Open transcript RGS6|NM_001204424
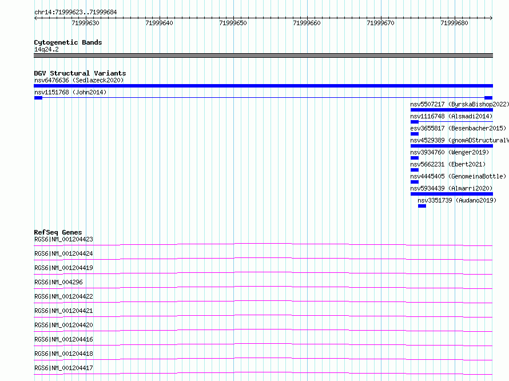509x381 pixels. click(63, 253)
